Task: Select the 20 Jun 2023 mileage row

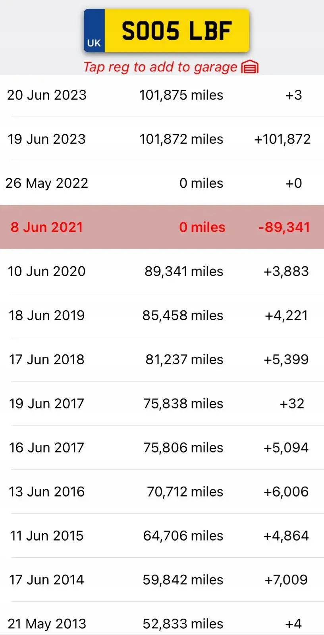Action: coord(162,95)
